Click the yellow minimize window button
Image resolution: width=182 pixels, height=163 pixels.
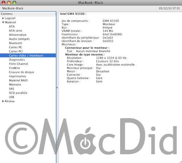click(x=9, y=3)
